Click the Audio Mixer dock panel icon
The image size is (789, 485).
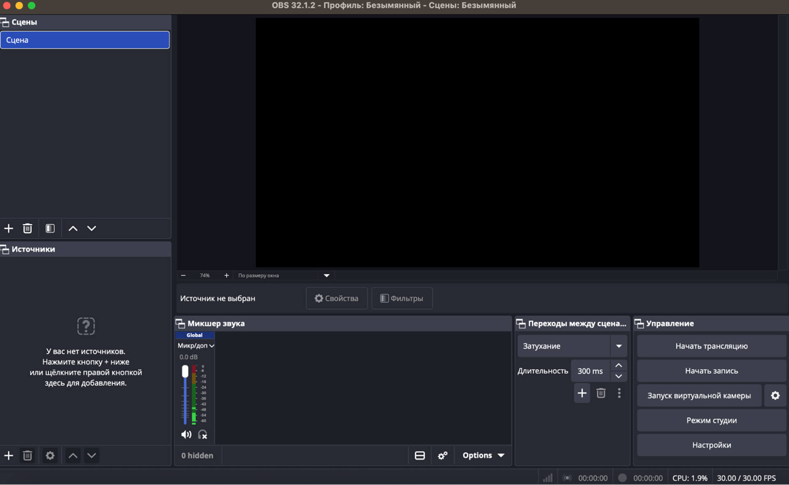click(x=180, y=324)
